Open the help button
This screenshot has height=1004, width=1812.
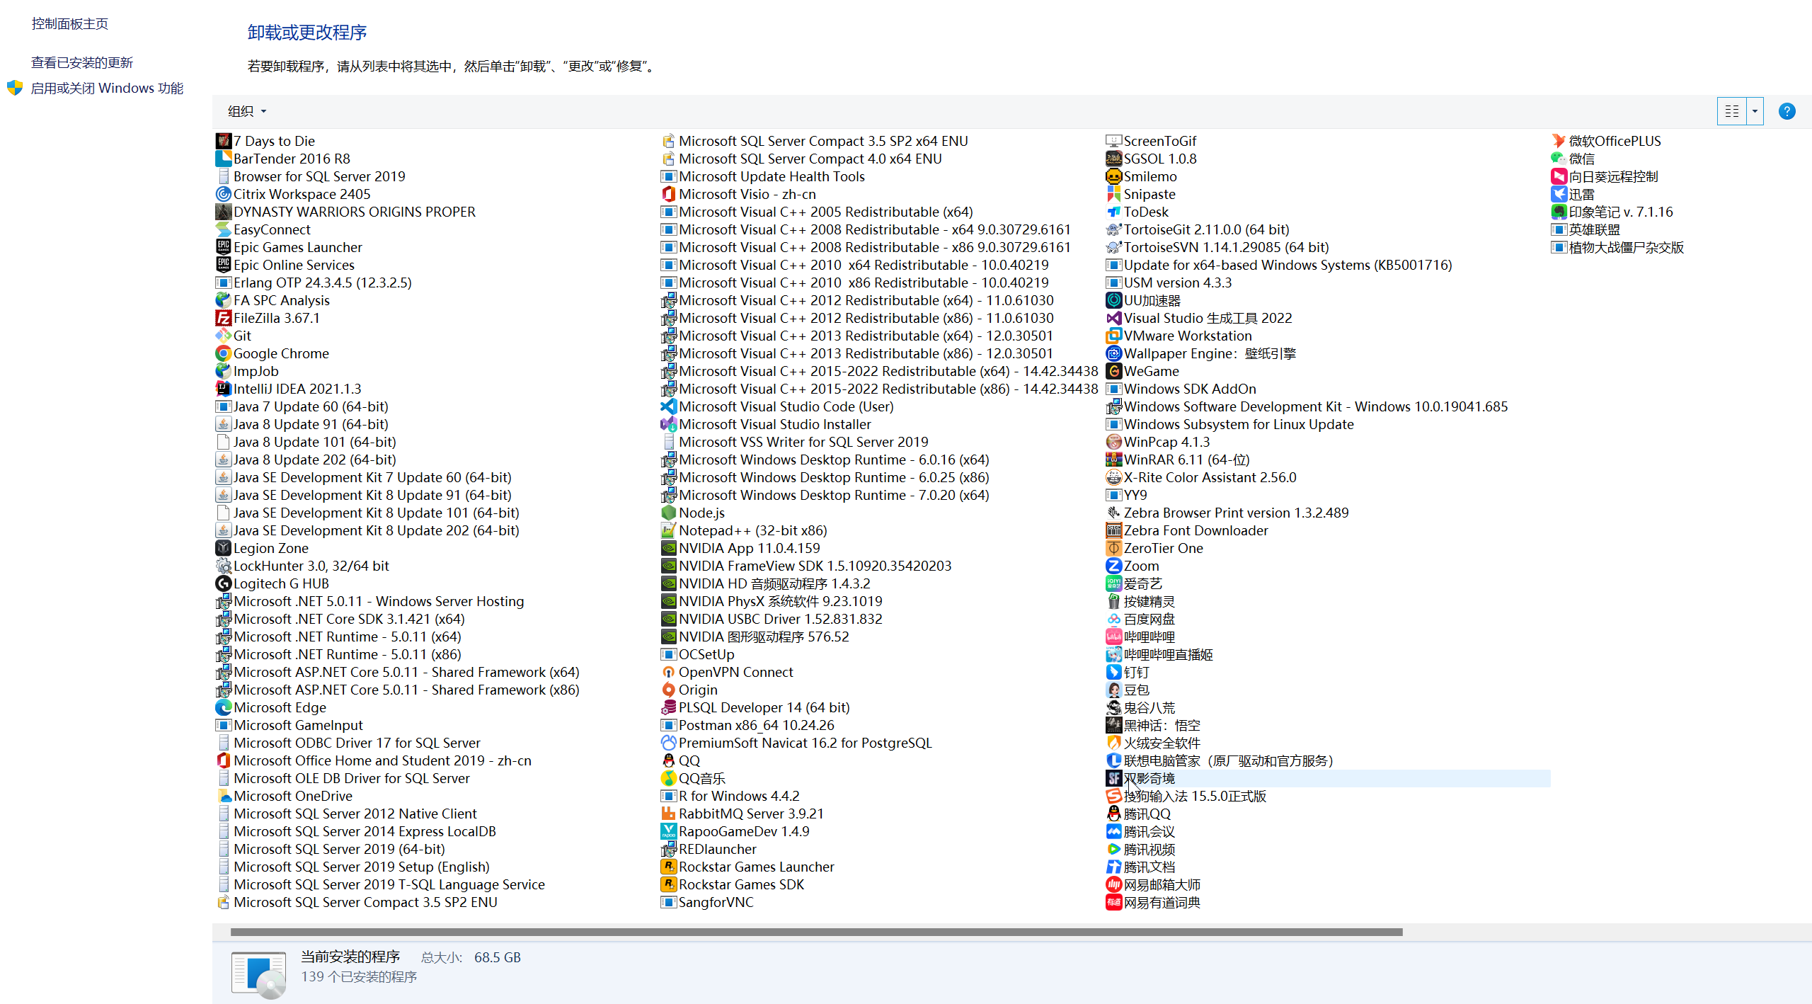click(x=1787, y=111)
